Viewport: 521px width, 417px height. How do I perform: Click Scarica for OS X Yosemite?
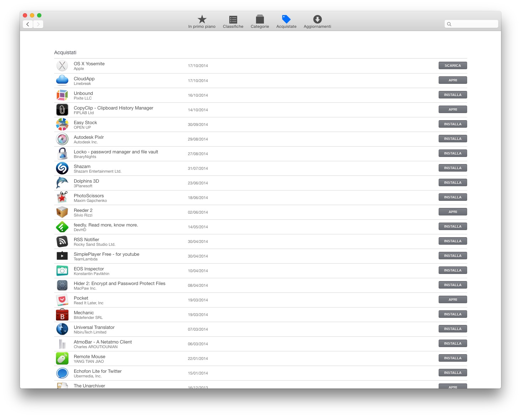coord(453,66)
